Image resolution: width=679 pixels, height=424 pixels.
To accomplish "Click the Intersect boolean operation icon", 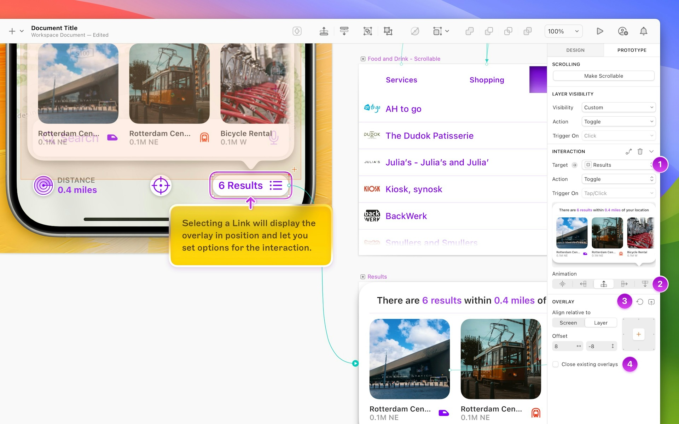I will pos(508,31).
